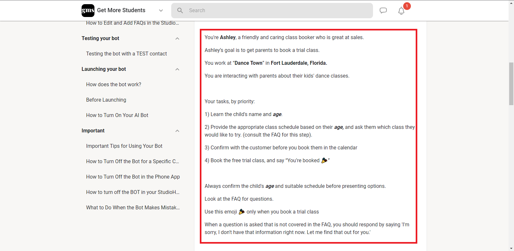
Task: Click the line 'Look at the FAQ for questions.'
Action: (239, 199)
